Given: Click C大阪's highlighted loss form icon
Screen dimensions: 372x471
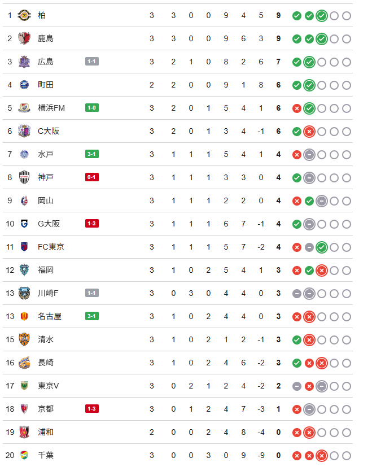Looking at the screenshot, I should coord(309,132).
